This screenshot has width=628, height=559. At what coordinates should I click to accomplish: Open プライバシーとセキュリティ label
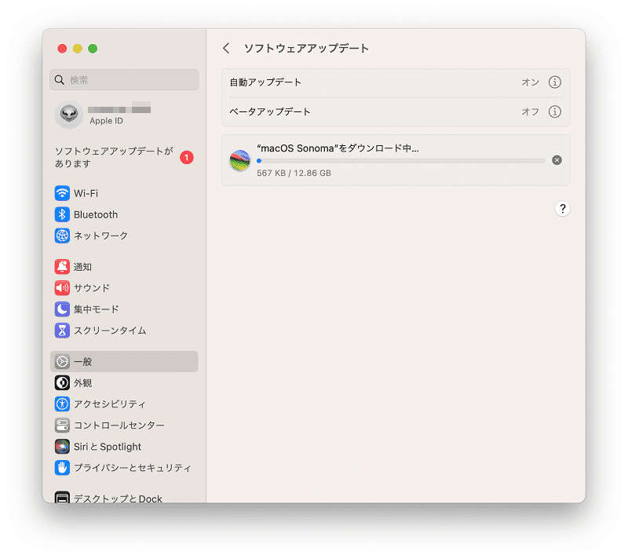[x=133, y=468]
